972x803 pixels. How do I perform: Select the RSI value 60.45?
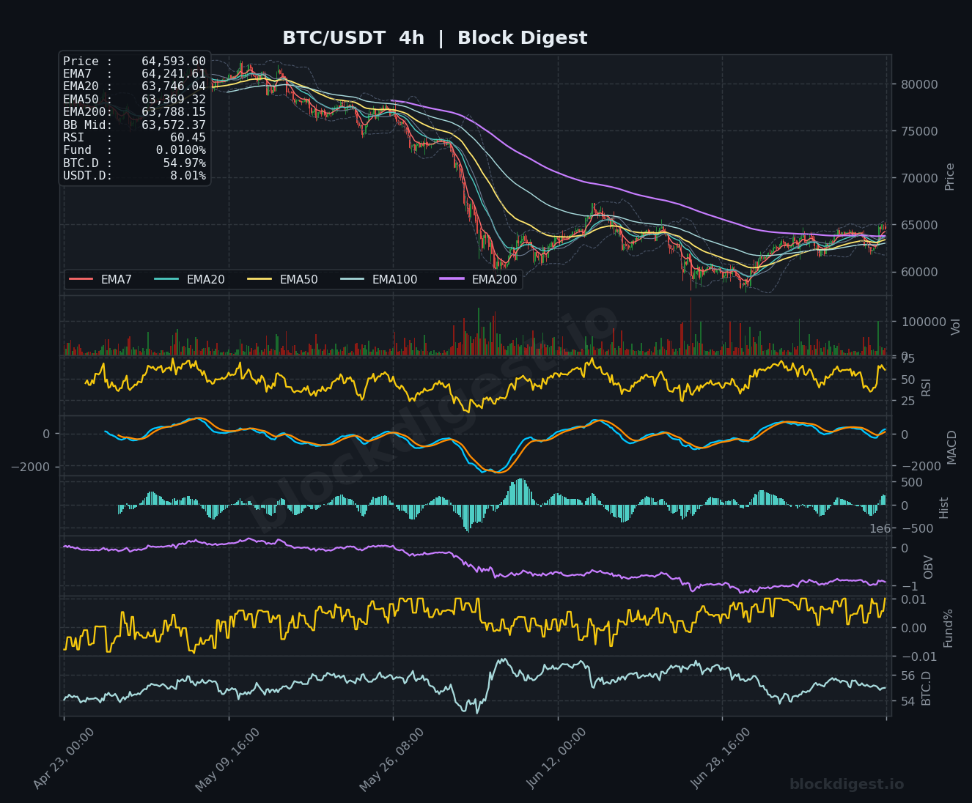(x=188, y=138)
